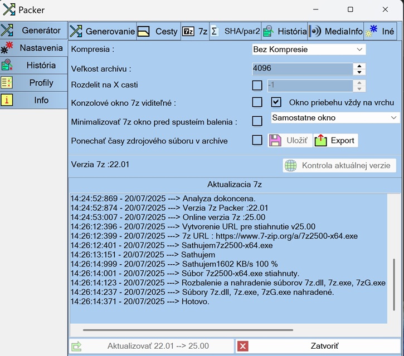Viewport: 404px width, 356px height.
Task: Click the Veľkosť archívu 4096 field
Action: coord(303,68)
